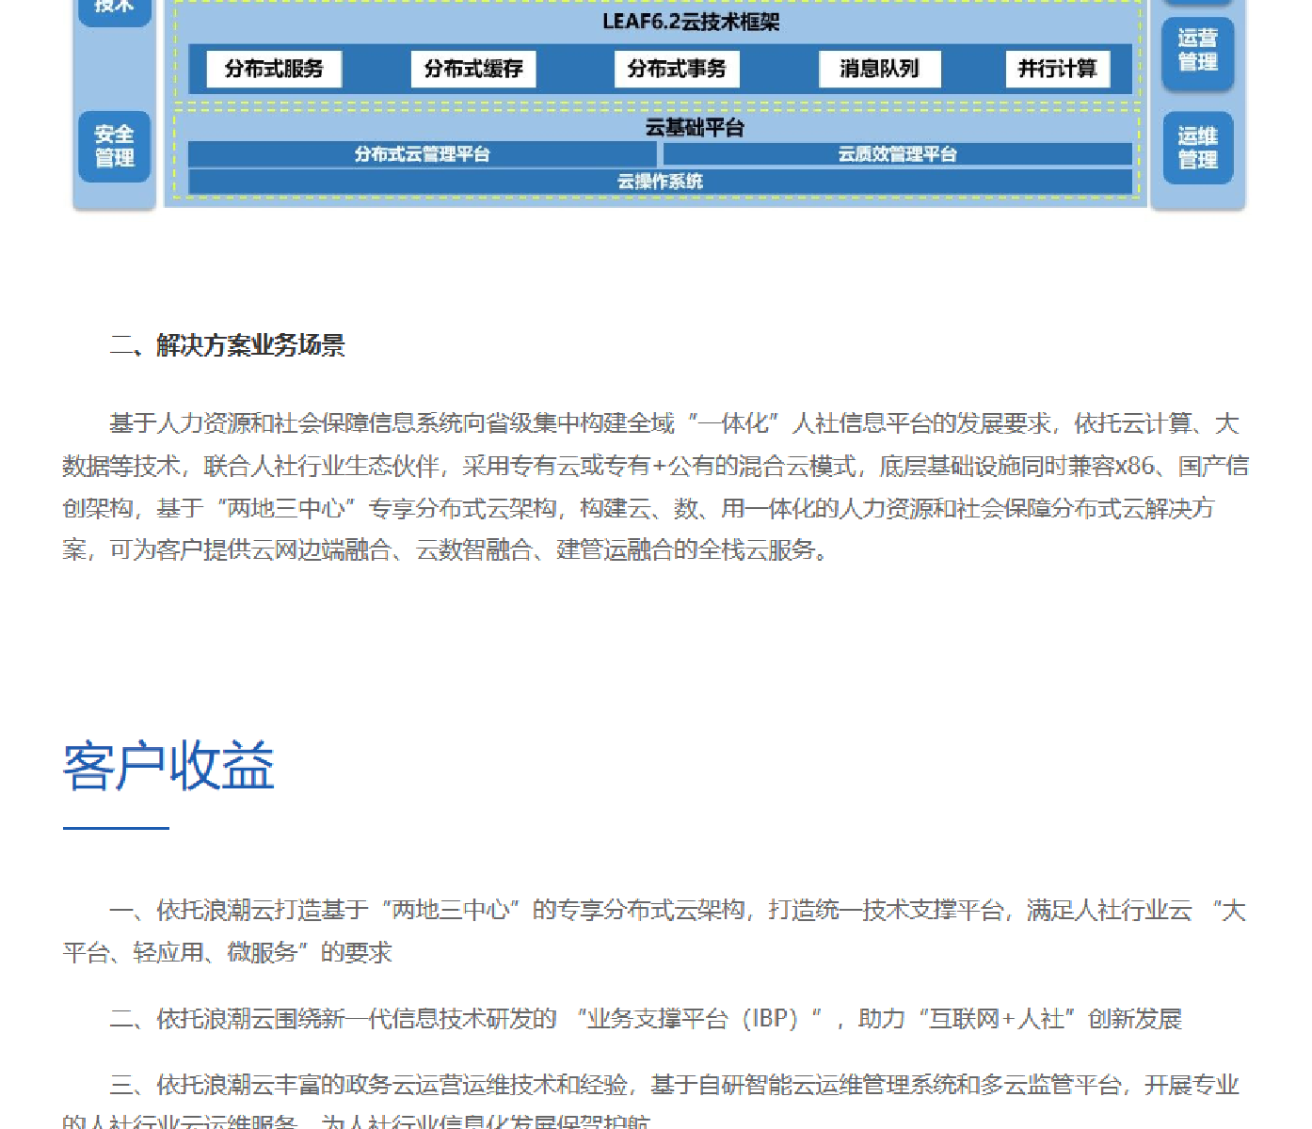Click the line starting 三、依托浪潮云丰富
Viewport: 1312px width, 1129px height.
tap(674, 1086)
